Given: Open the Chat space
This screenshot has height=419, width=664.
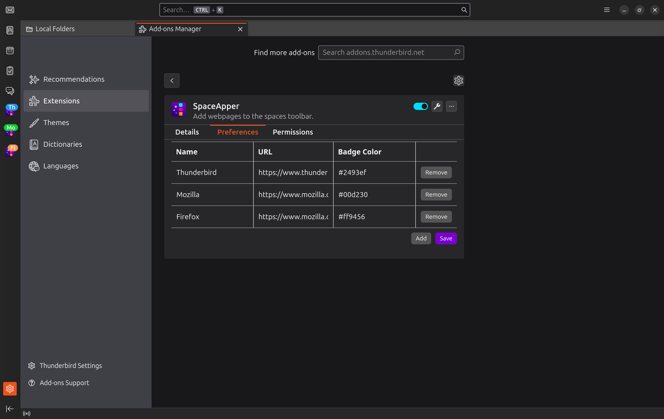Looking at the screenshot, I should tap(10, 91).
